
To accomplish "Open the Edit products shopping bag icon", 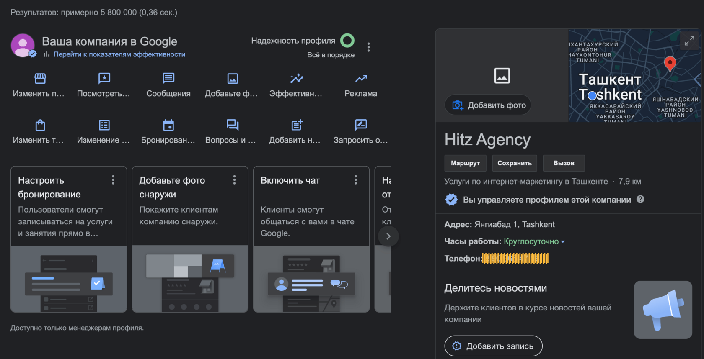I will point(40,125).
